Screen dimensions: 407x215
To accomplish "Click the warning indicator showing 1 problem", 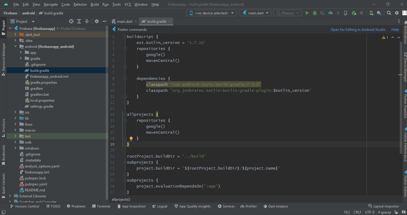I will 385,37.
